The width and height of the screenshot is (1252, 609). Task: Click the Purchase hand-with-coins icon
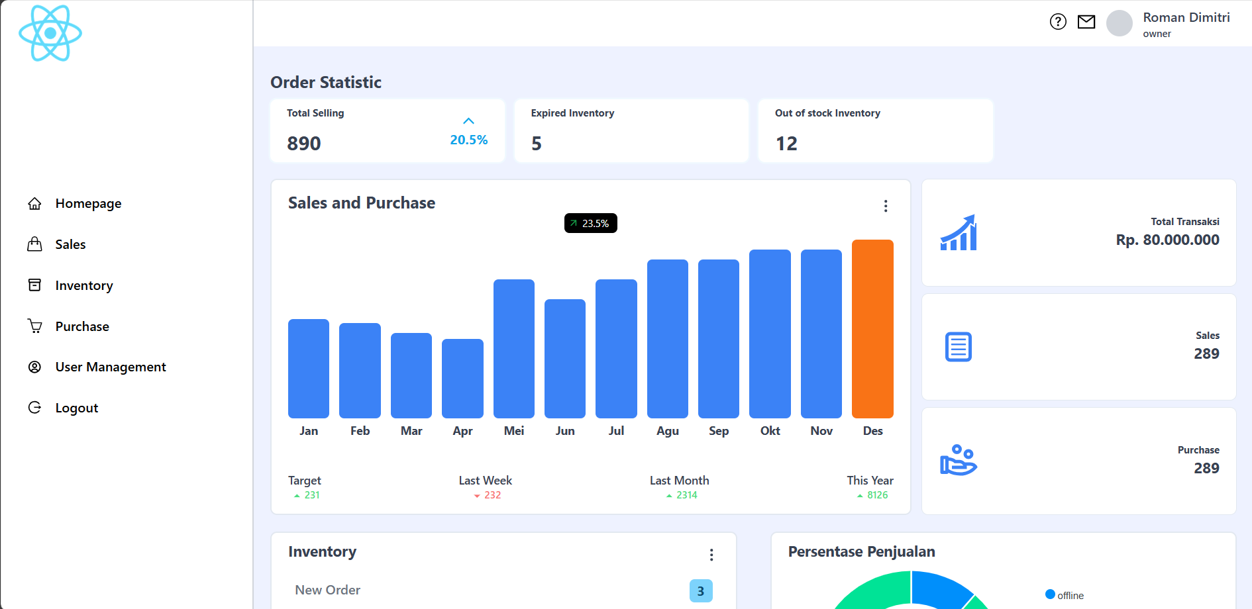[959, 460]
